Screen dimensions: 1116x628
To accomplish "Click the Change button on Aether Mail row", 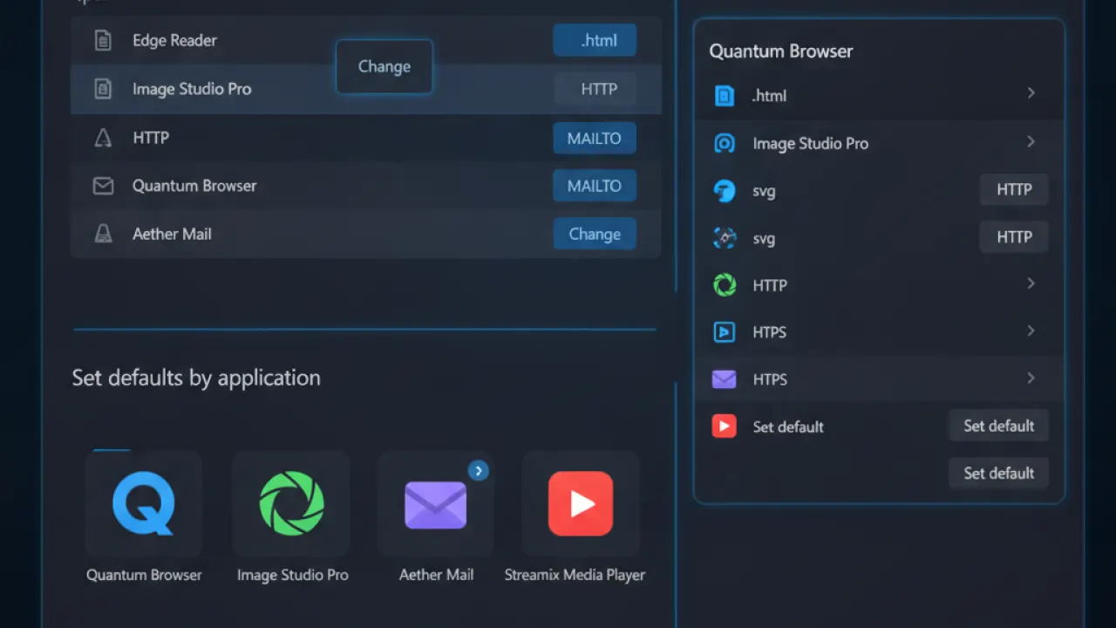I will tap(595, 234).
